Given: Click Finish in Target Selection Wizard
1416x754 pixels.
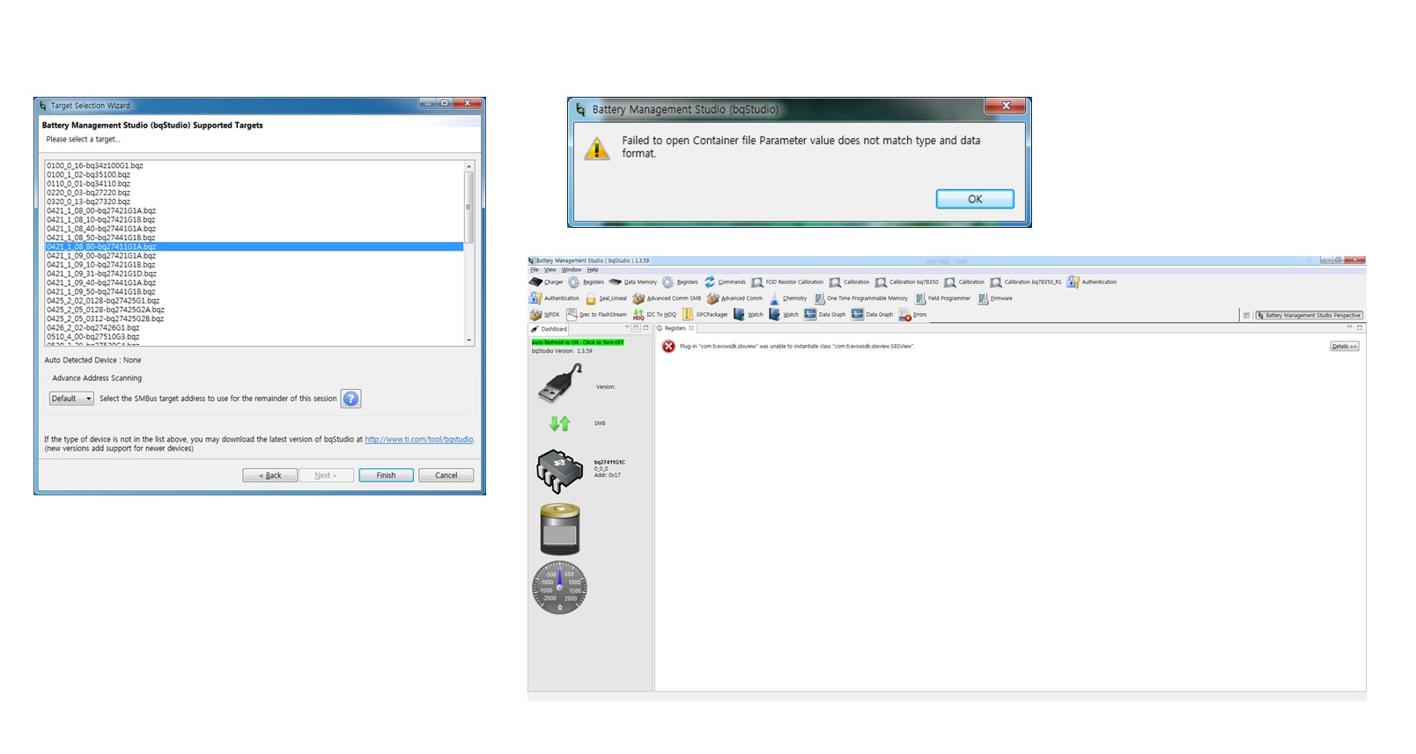Looking at the screenshot, I should [x=386, y=475].
